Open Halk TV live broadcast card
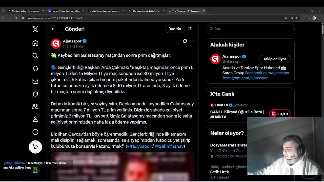This screenshot has height=182, width=324. 250,111
